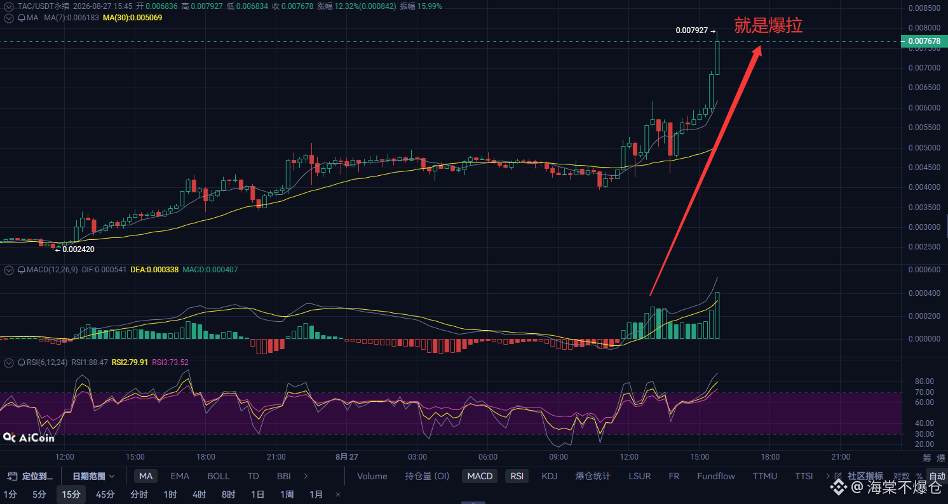Toggle the RSI sub-indicator
The height and width of the screenshot is (504, 948).
pyautogui.click(x=517, y=476)
